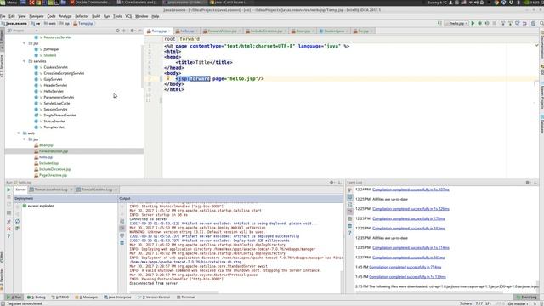Click the root breadcrumb in editor
Image resolution: width=544 pixels, height=306 pixels.
[x=170, y=39]
